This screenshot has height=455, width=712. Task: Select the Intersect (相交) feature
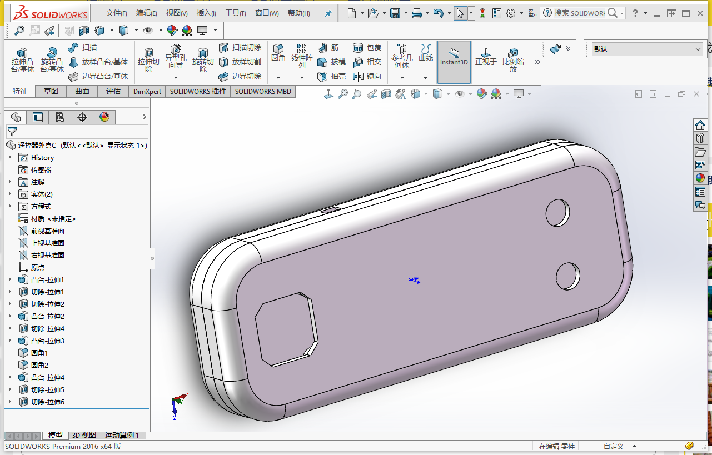pos(367,62)
